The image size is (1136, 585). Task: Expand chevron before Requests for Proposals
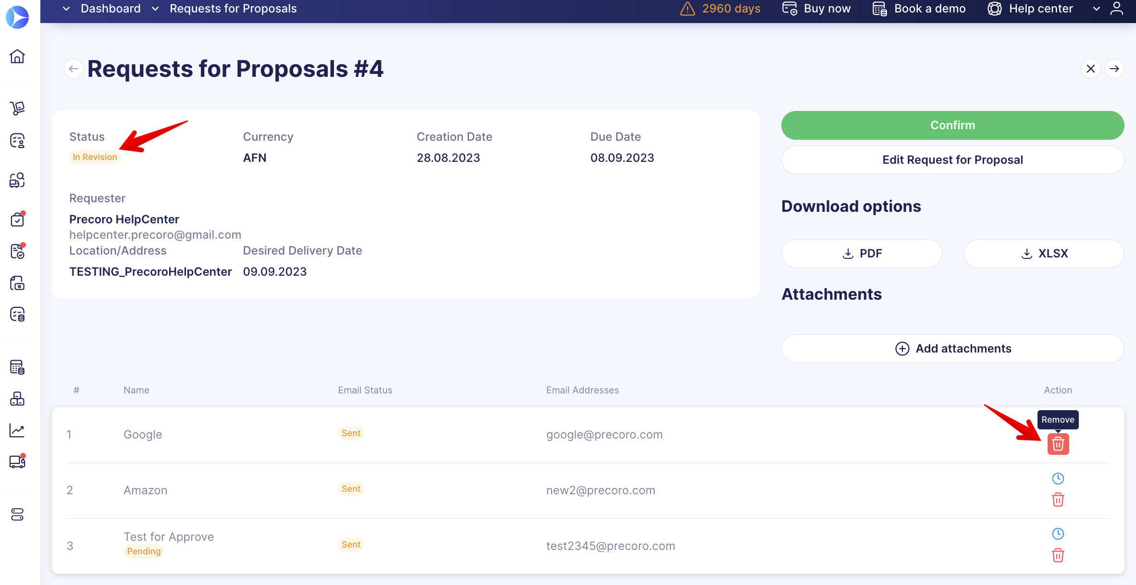(155, 9)
